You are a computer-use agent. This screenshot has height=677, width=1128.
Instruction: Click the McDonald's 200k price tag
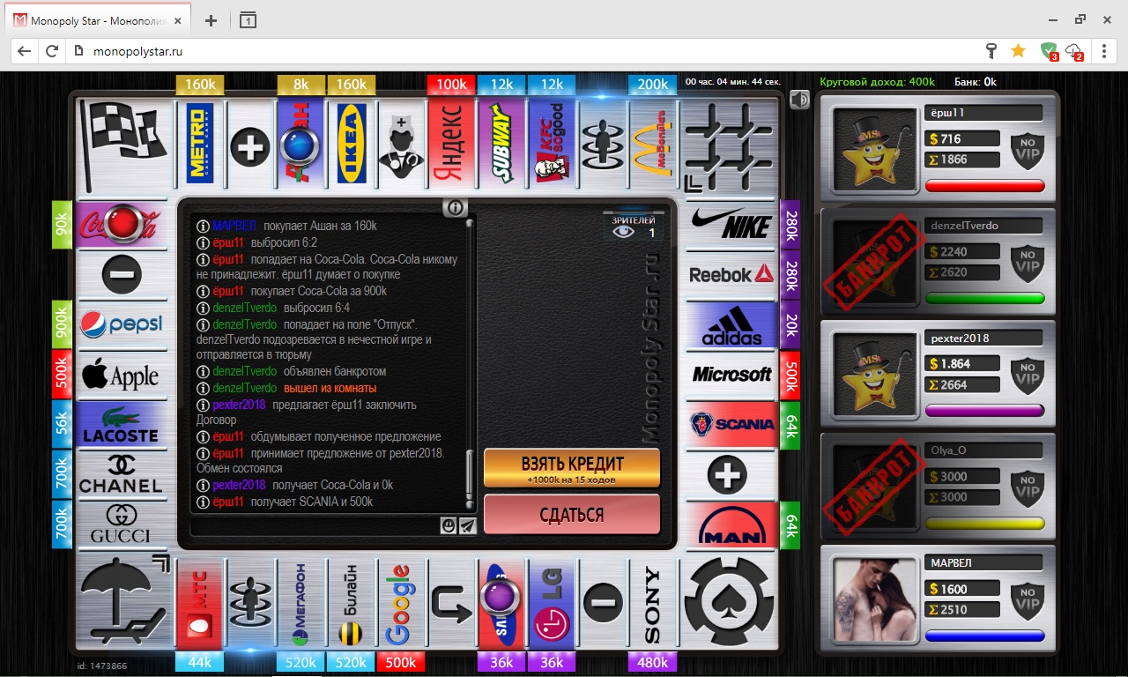pyautogui.click(x=652, y=85)
